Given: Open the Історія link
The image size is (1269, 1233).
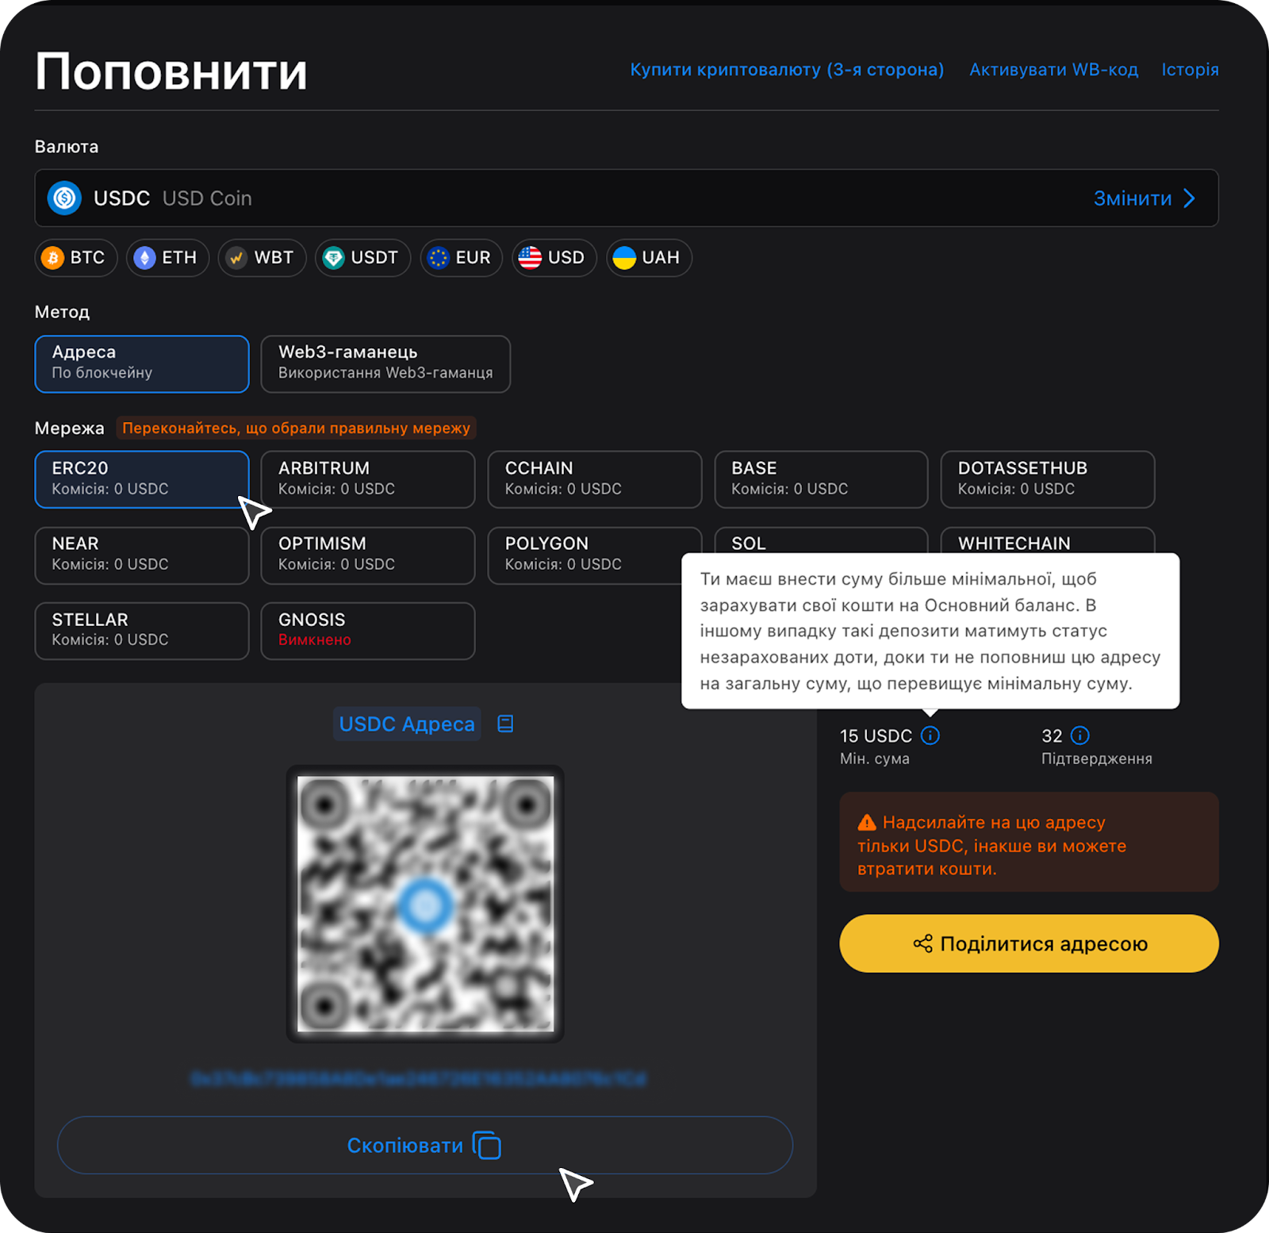Looking at the screenshot, I should tap(1189, 70).
